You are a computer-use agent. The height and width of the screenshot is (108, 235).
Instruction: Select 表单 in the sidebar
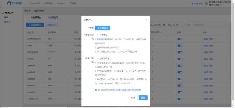click(6, 17)
